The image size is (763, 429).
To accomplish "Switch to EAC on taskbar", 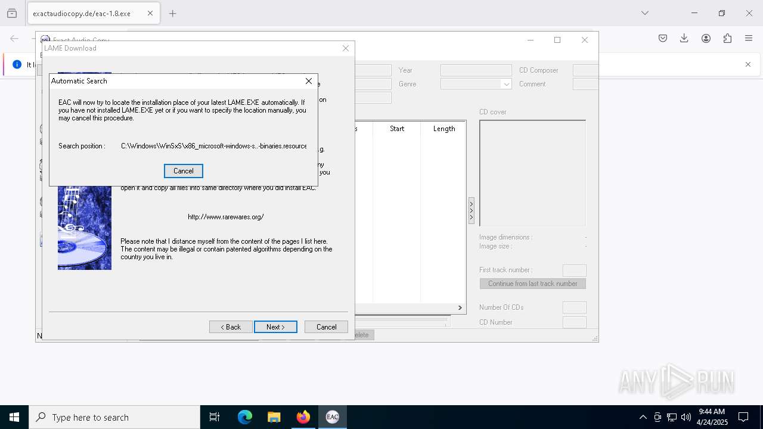I will 332,417.
